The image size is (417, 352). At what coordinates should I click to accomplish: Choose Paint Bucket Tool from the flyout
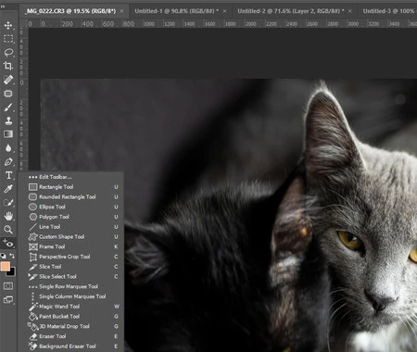(71, 316)
